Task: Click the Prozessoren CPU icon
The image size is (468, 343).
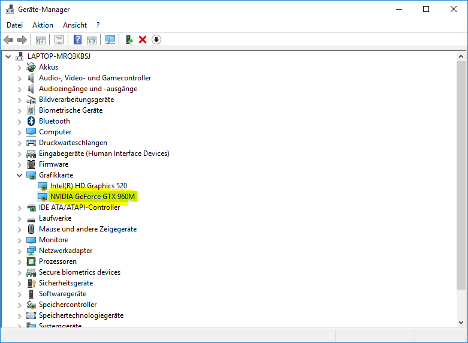Action: coord(31,261)
